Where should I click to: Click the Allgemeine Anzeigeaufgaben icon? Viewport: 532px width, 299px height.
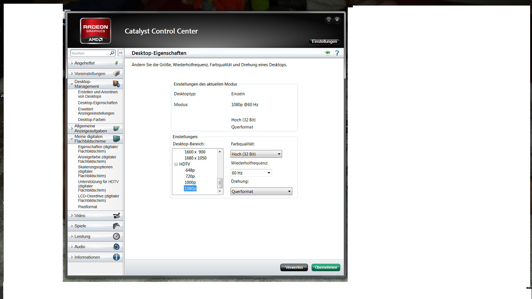pyautogui.click(x=116, y=128)
